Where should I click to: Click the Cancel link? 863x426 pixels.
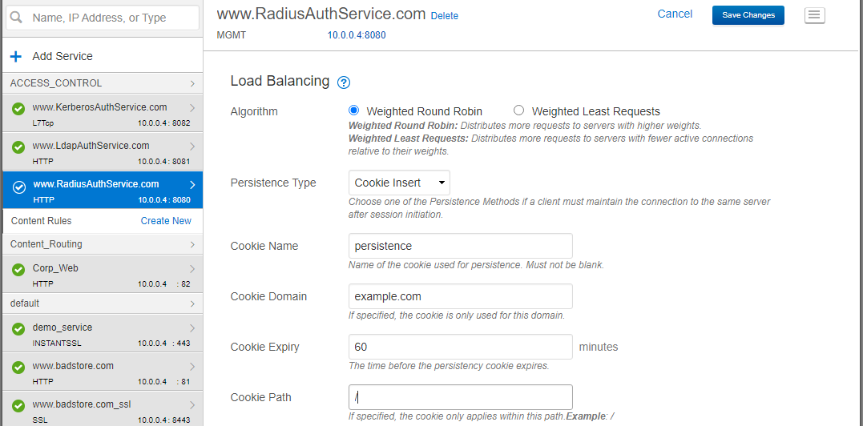tap(675, 14)
